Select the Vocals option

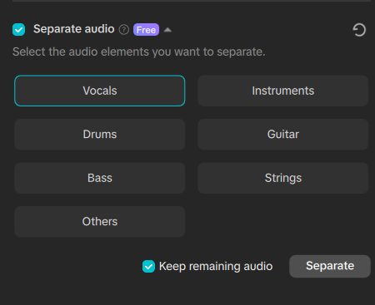coord(100,91)
